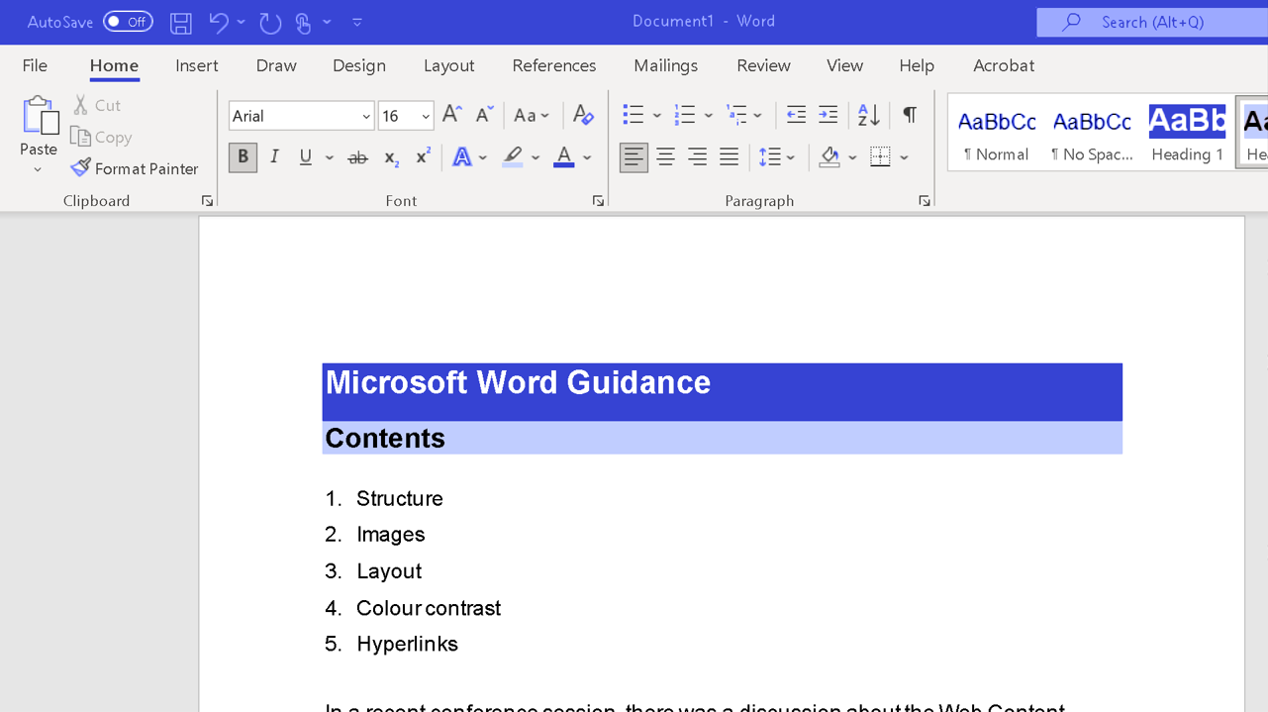The image size is (1268, 712).
Task: Toggle the AutoSave switch
Action: click(128, 22)
